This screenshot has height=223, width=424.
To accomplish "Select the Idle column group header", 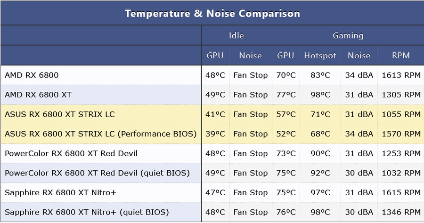I will pos(236,35).
